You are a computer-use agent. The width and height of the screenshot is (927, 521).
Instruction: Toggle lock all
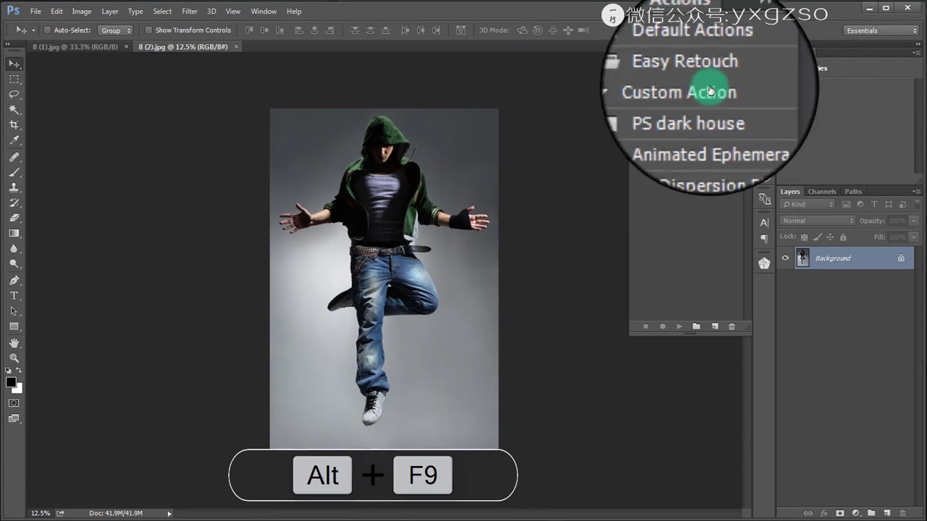pyautogui.click(x=843, y=237)
